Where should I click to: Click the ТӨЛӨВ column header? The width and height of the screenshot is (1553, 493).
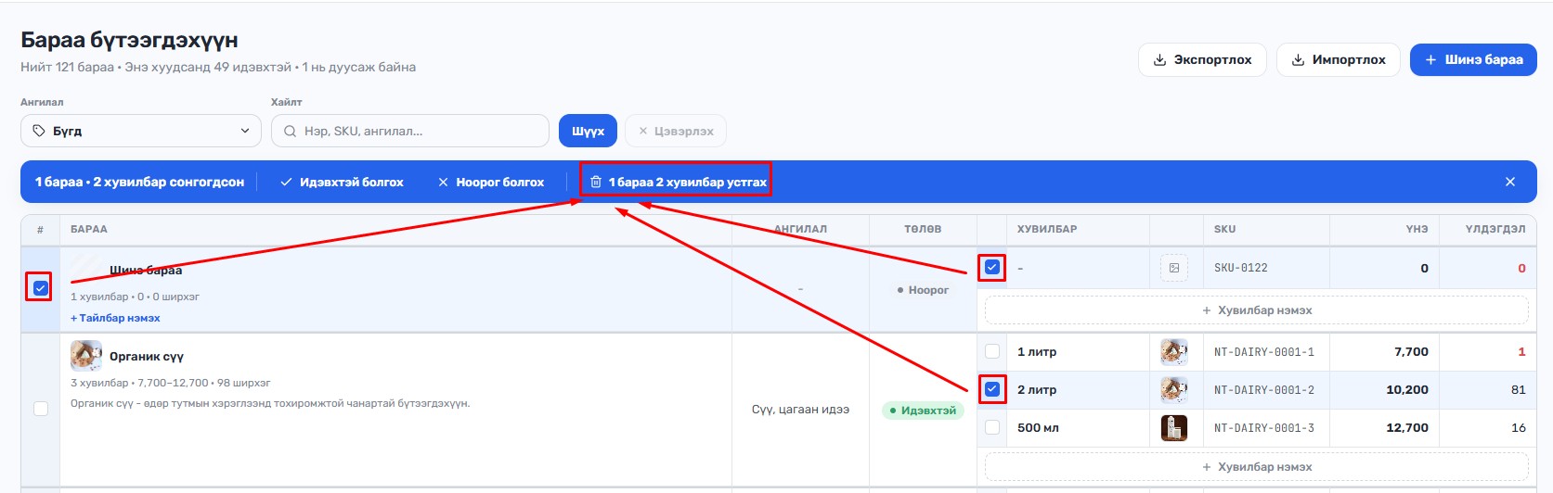pyautogui.click(x=923, y=229)
